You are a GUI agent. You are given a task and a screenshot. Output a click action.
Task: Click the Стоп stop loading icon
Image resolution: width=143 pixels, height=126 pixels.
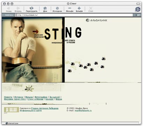[91, 8]
